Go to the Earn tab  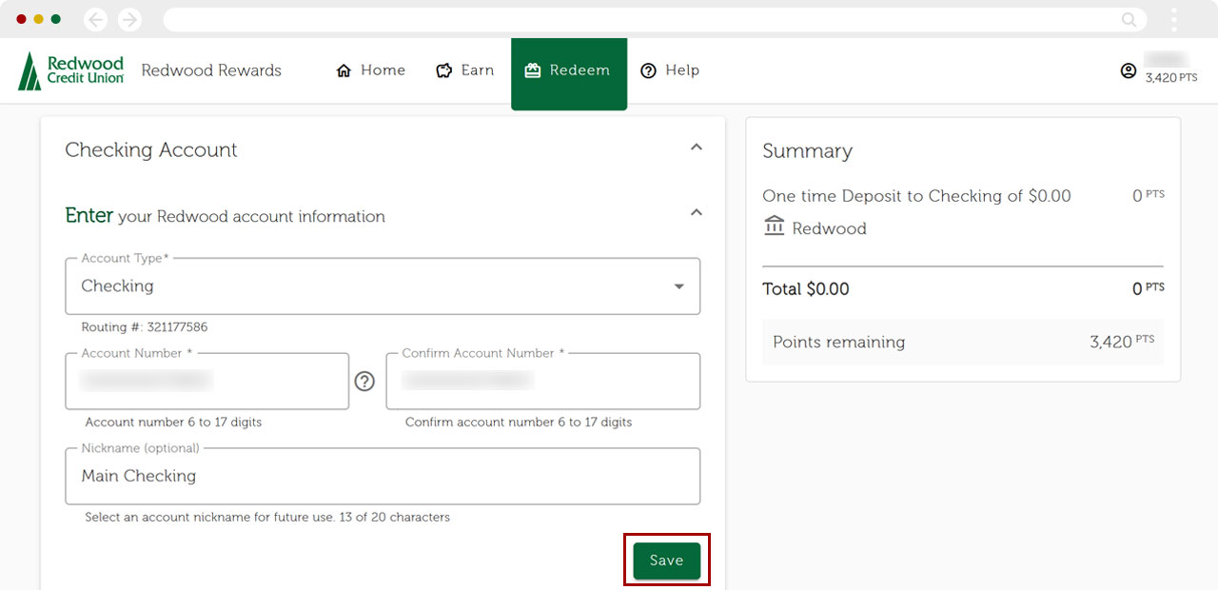click(x=465, y=70)
